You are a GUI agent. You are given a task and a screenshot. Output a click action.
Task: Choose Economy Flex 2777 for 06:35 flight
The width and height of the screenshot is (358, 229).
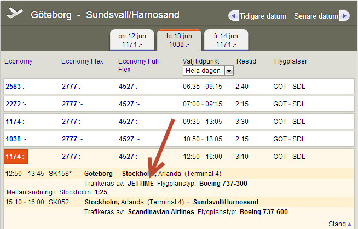pos(72,87)
